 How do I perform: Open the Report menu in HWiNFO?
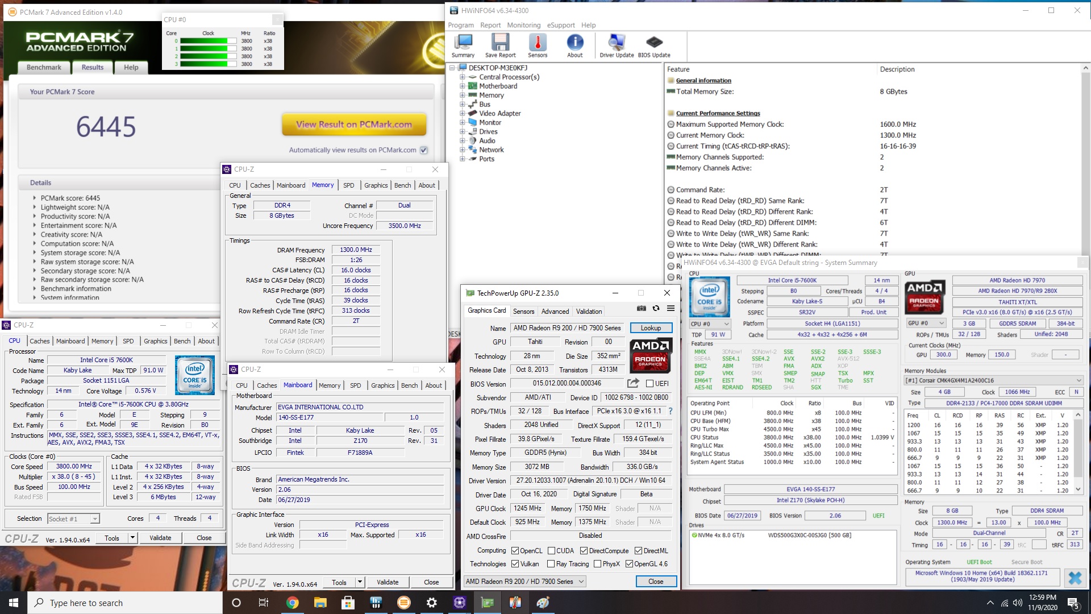pyautogui.click(x=490, y=25)
